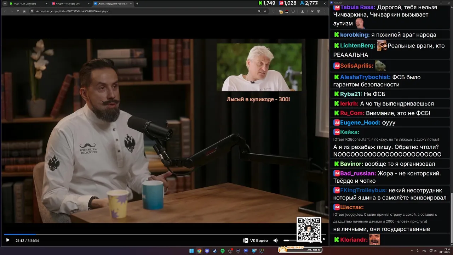Open the Windows Start menu
453x255 pixels.
[191, 251]
